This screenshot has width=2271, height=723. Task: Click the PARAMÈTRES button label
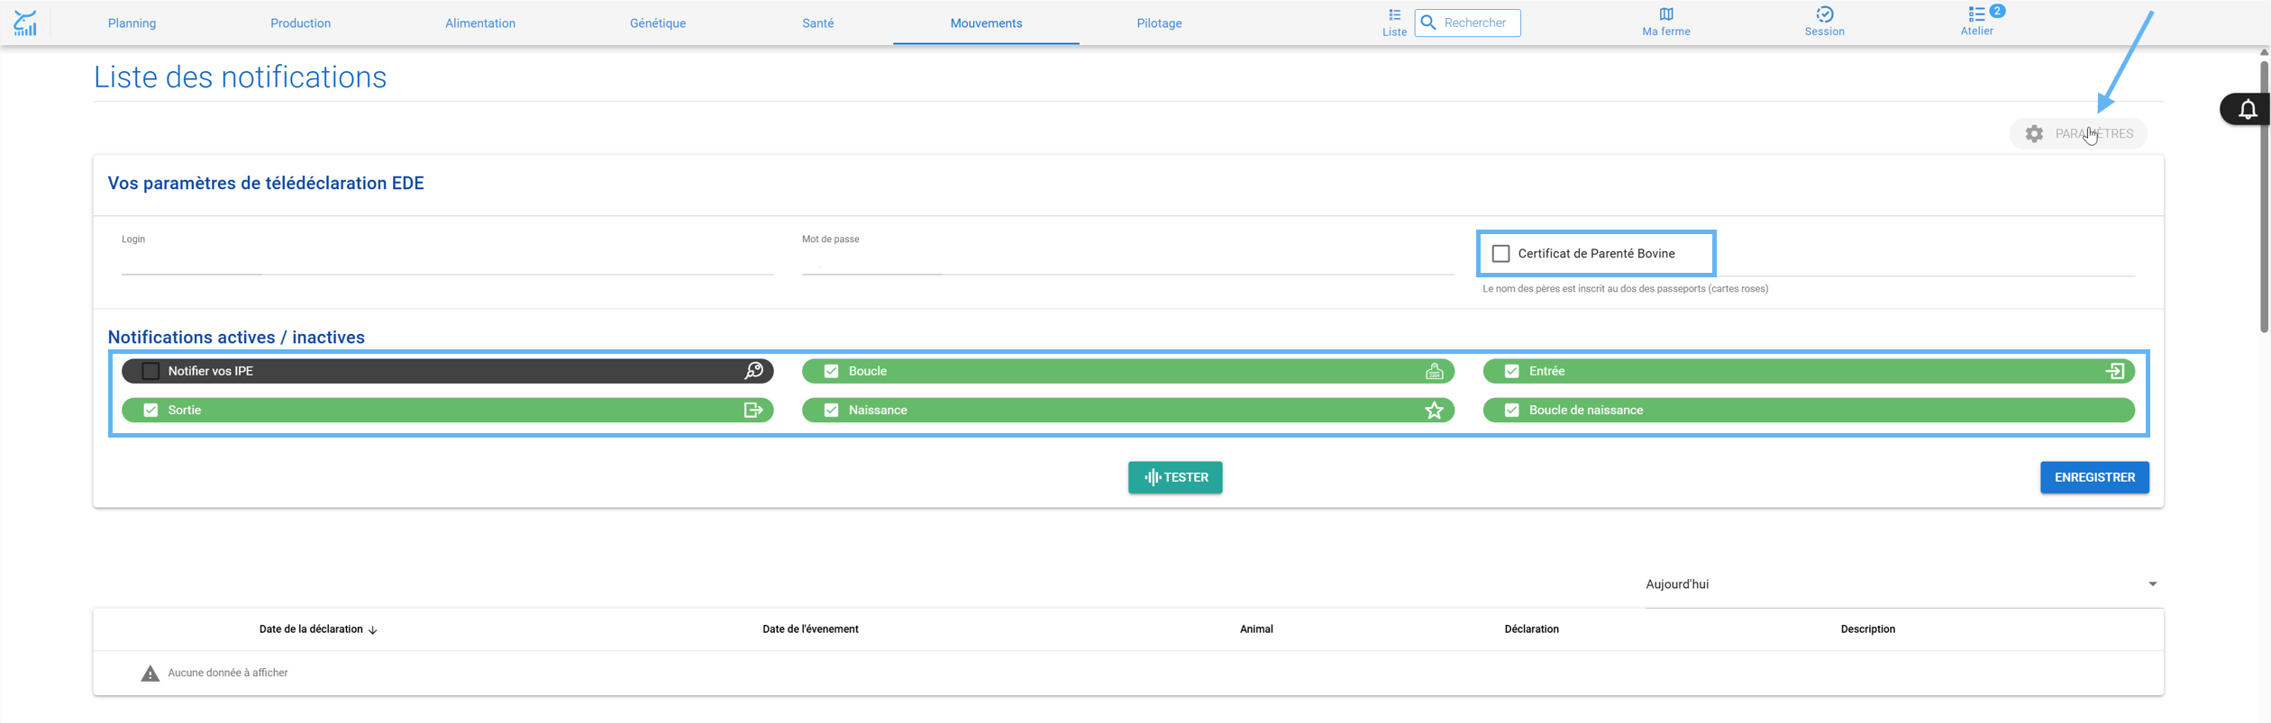click(x=2093, y=134)
